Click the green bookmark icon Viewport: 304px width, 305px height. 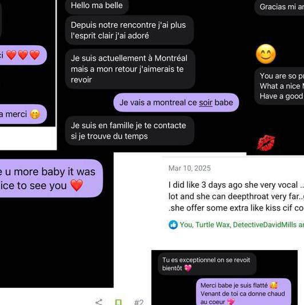[x=118, y=302]
